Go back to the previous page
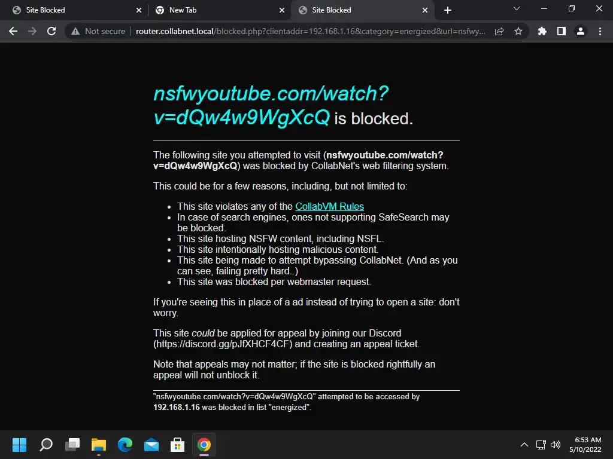 coord(13,31)
